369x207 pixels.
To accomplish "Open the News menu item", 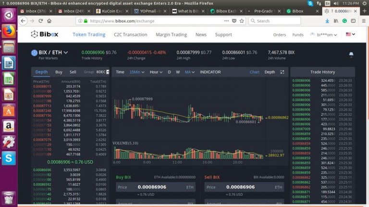I will tap(201, 34).
